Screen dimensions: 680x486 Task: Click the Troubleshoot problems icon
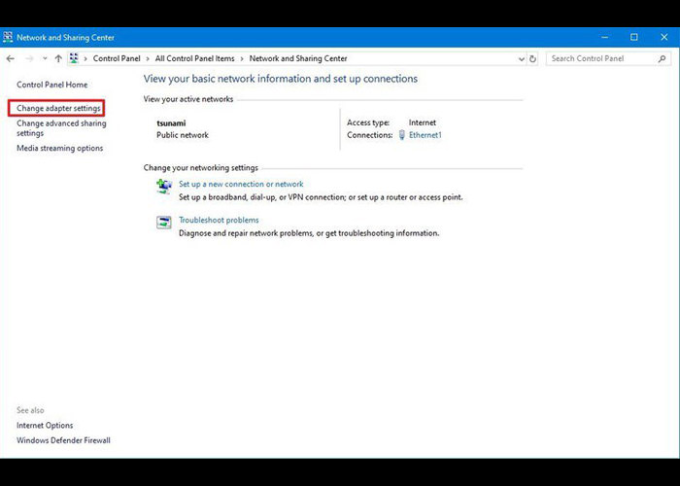[164, 223]
